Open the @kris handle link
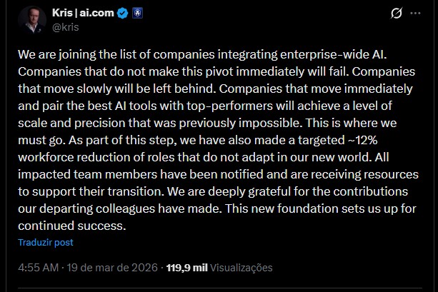This screenshot has width=438, height=292. 65,27
